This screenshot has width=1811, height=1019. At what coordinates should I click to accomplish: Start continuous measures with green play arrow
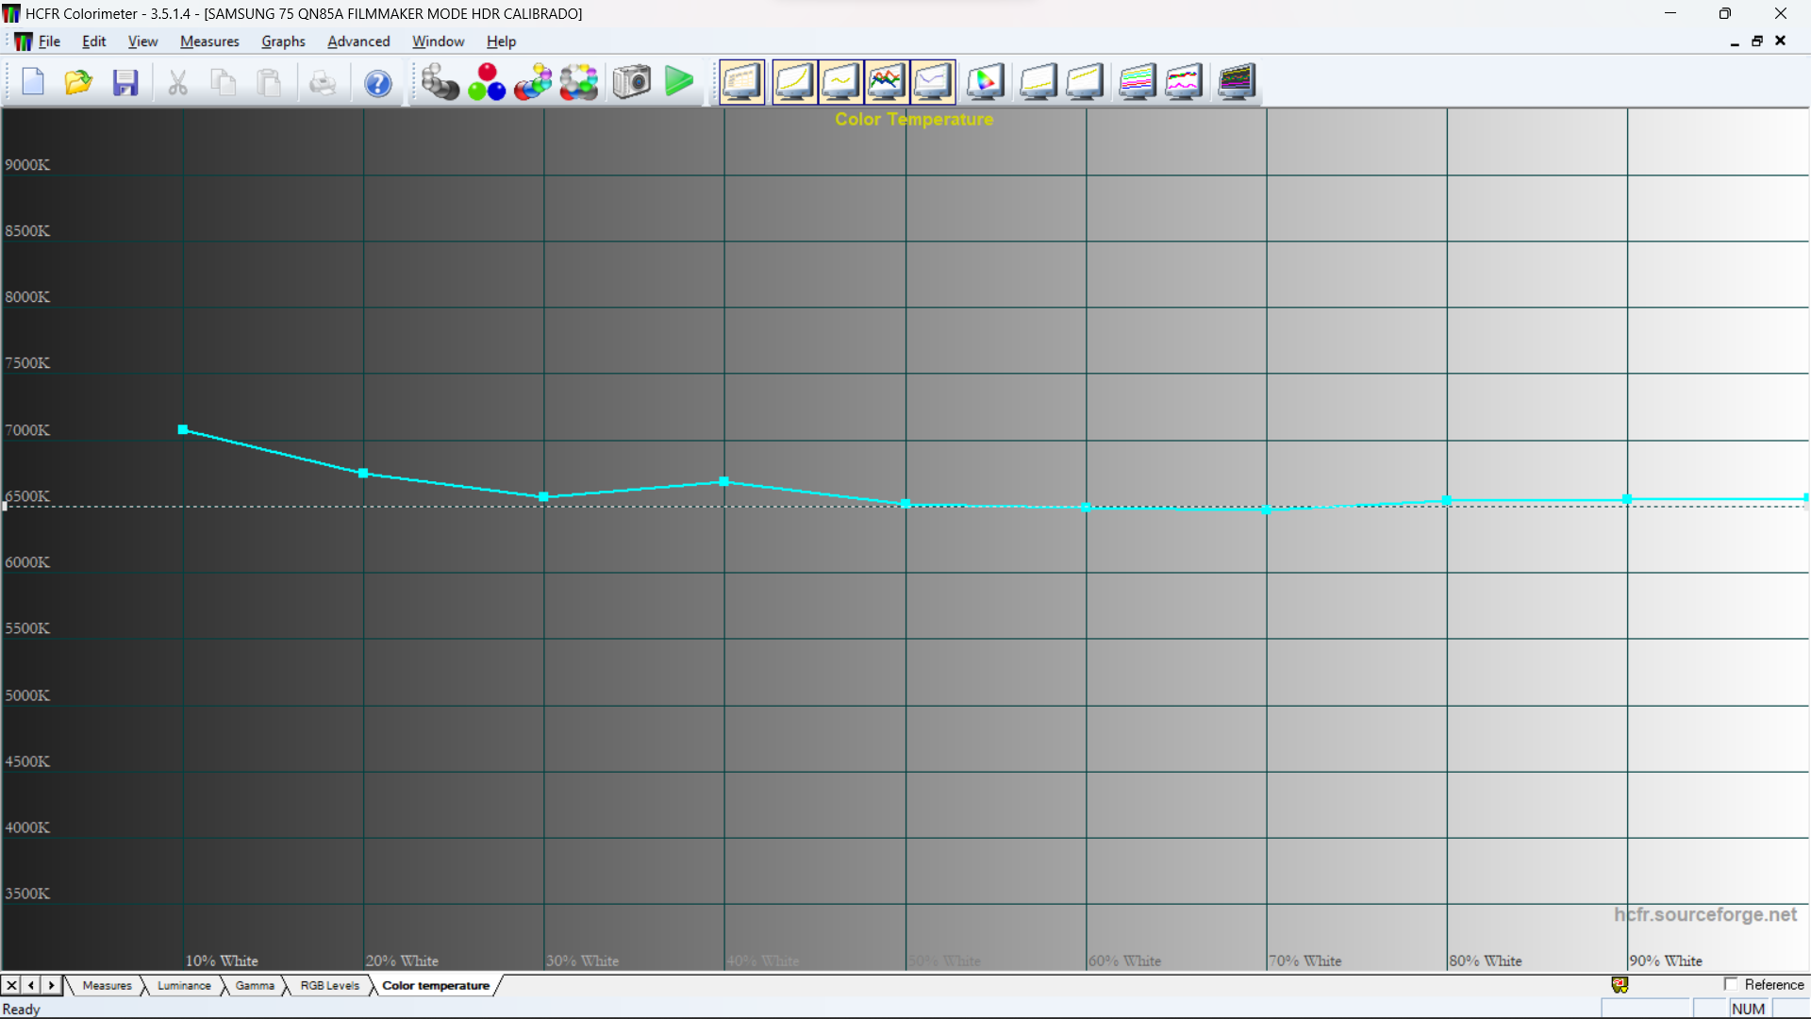[x=678, y=82]
